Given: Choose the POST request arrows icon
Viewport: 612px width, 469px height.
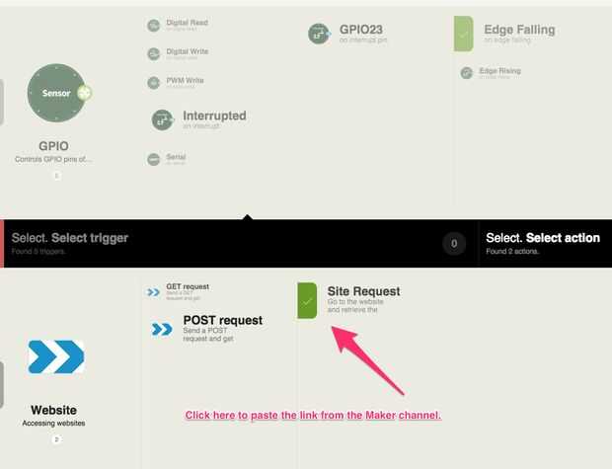Looking at the screenshot, I should [x=162, y=329].
